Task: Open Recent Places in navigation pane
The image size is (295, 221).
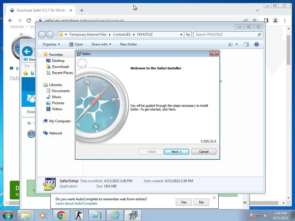Action: click(62, 73)
